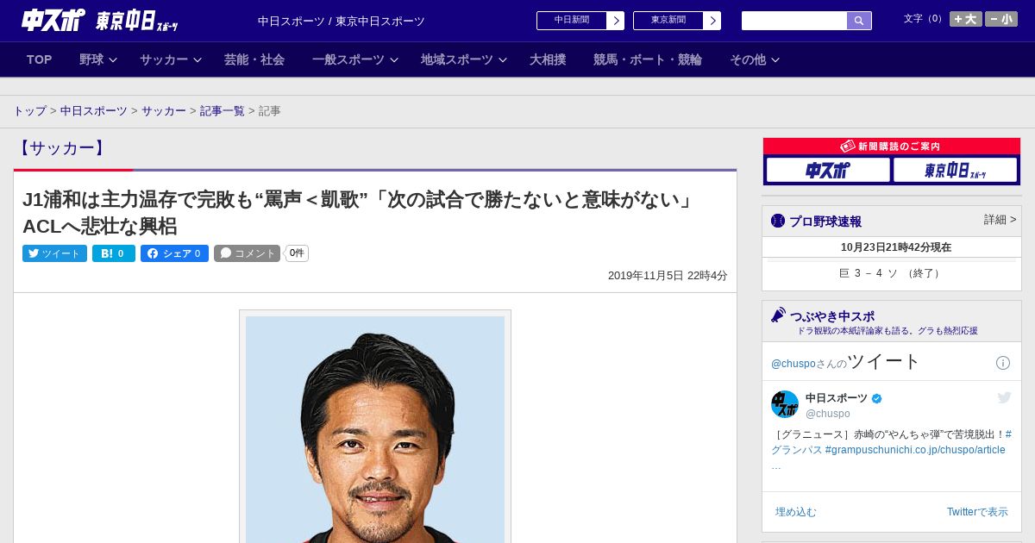The height and width of the screenshot is (543, 1035).
Task: Click header text 中日スポーツ / 東京中日スポーツ
Action: [x=342, y=21]
